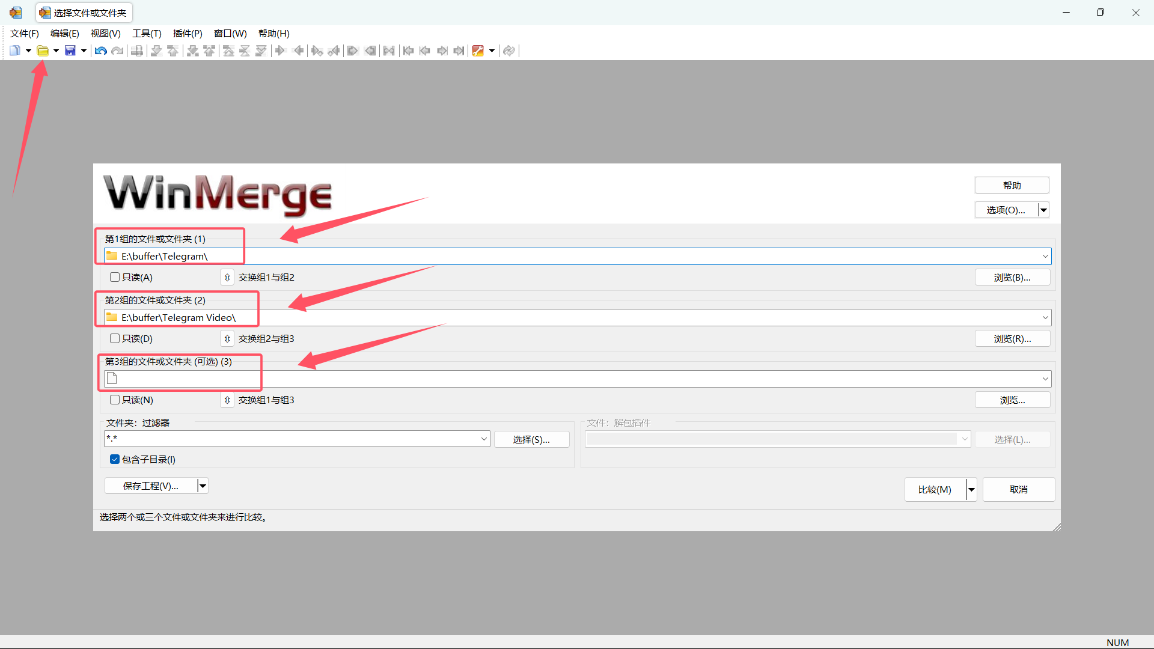Enable read-only for the first folder
Image resolution: width=1154 pixels, height=649 pixels.
coord(114,277)
